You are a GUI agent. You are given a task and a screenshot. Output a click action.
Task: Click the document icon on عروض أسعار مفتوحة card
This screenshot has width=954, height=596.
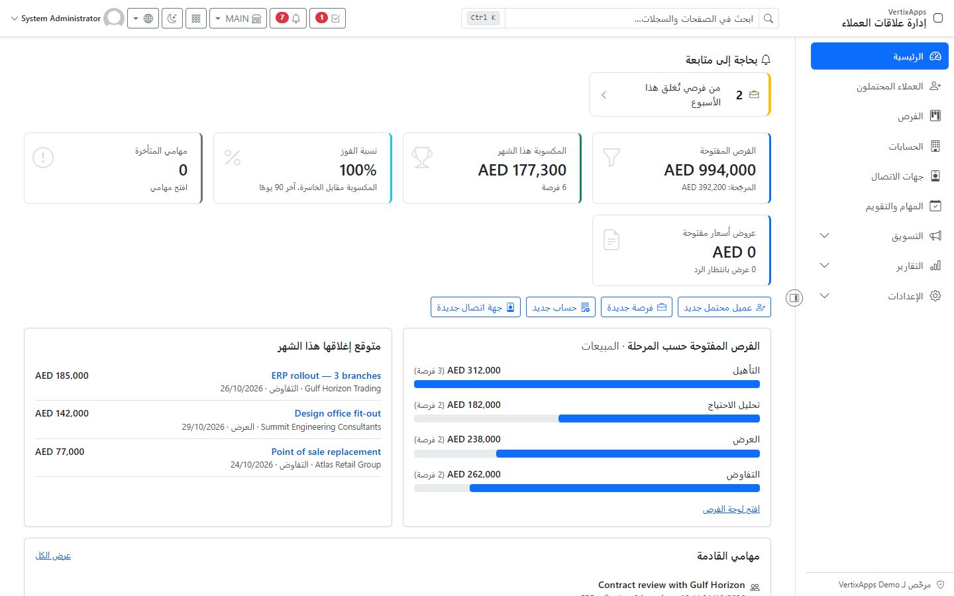611,240
